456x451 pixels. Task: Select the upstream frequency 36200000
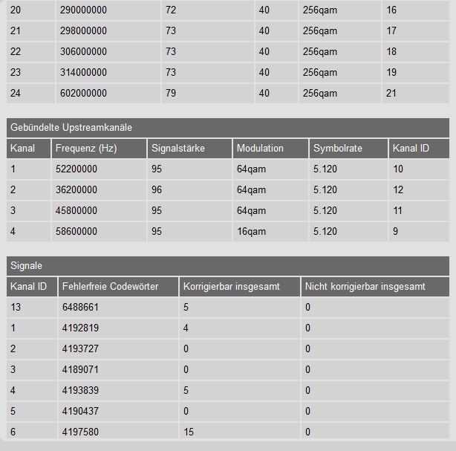click(x=77, y=190)
